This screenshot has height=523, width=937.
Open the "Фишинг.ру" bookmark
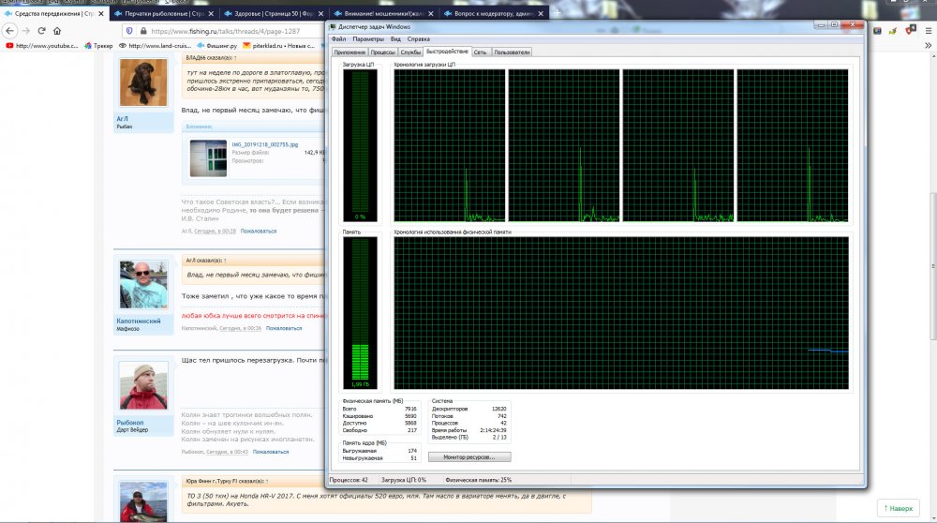217,45
